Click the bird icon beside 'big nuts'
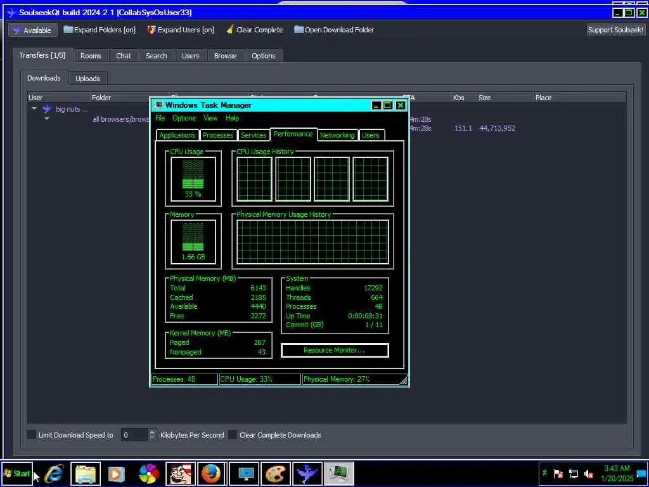The height and width of the screenshot is (487, 649). [47, 109]
